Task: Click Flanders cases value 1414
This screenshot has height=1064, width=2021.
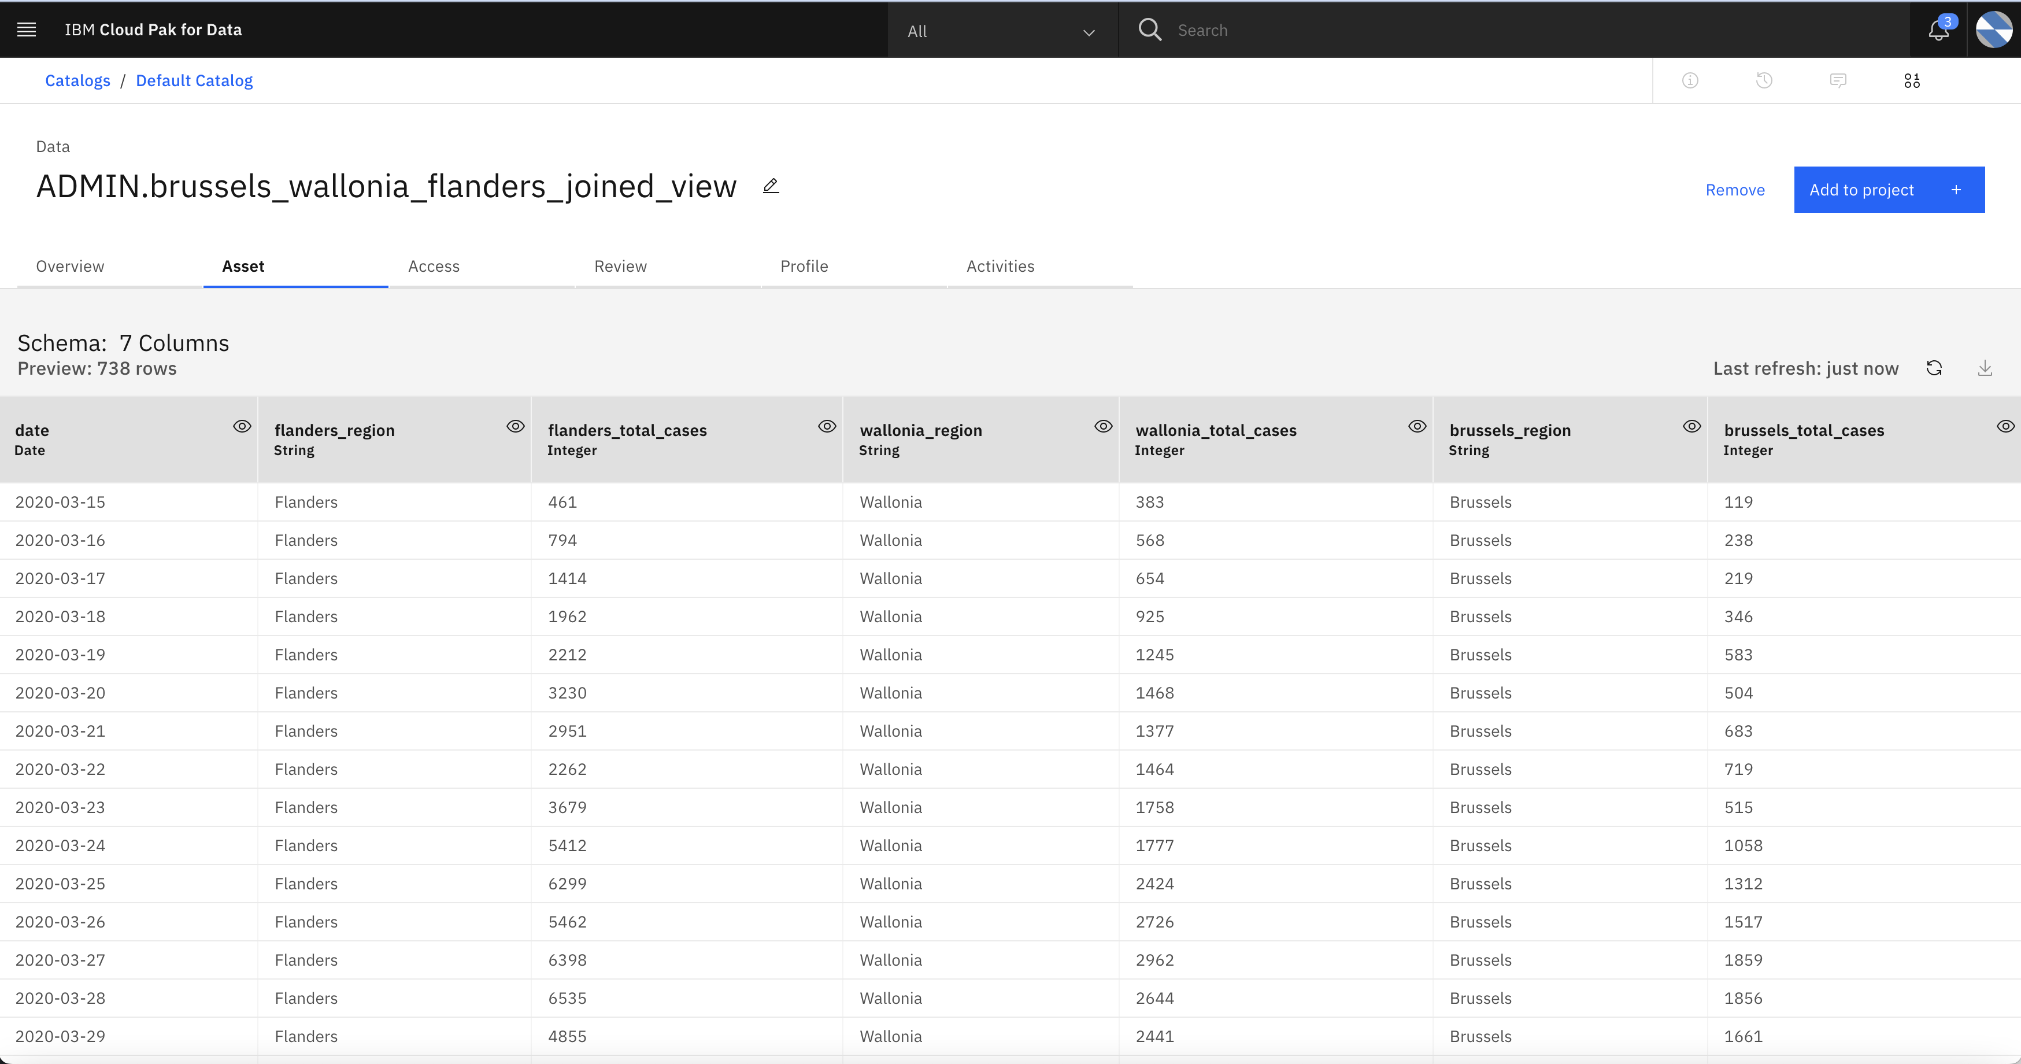Action: (567, 578)
